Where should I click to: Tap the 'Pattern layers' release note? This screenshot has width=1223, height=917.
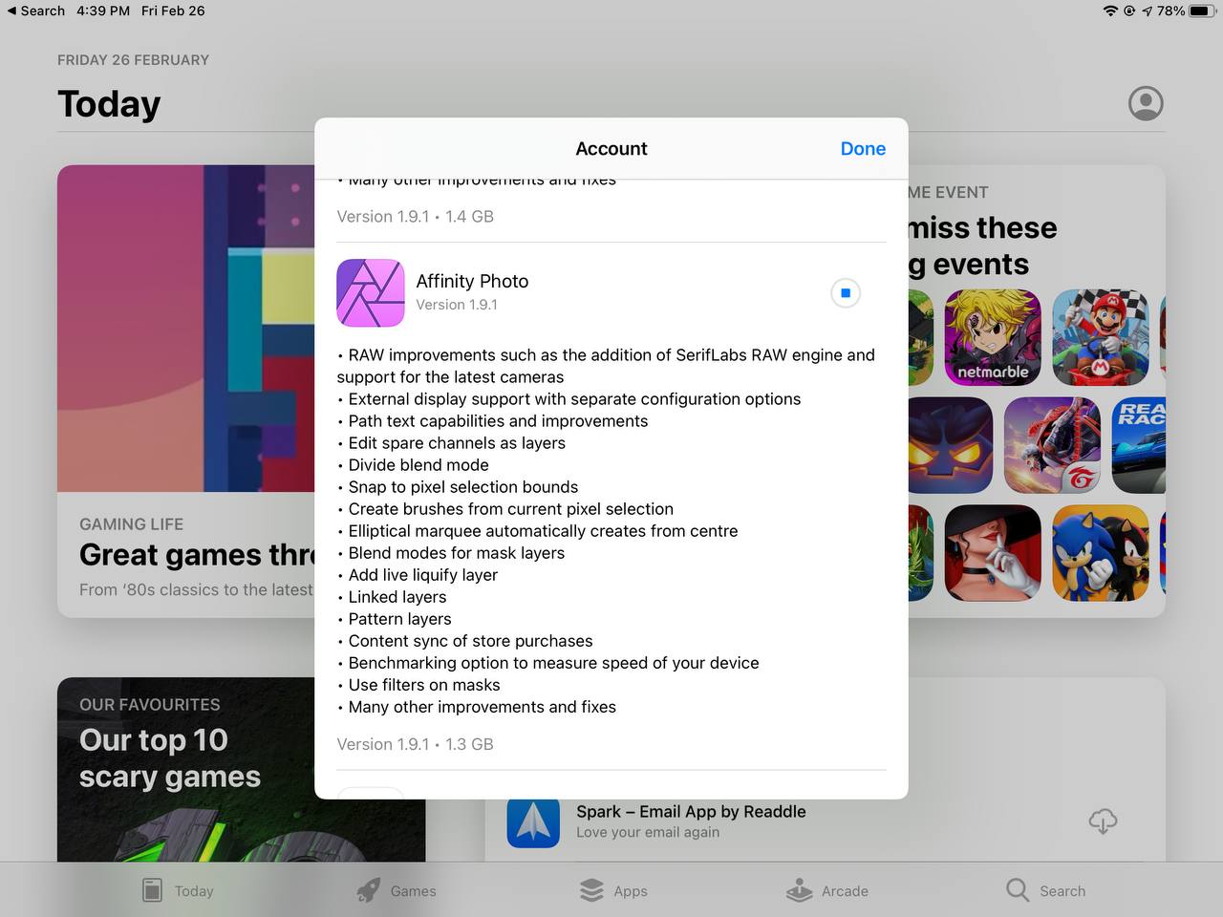(x=394, y=619)
